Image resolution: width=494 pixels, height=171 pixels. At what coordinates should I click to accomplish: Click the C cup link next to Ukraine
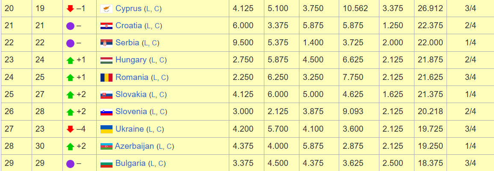158,129
